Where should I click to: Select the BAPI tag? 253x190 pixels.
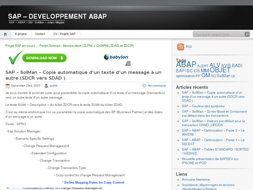tap(181, 71)
